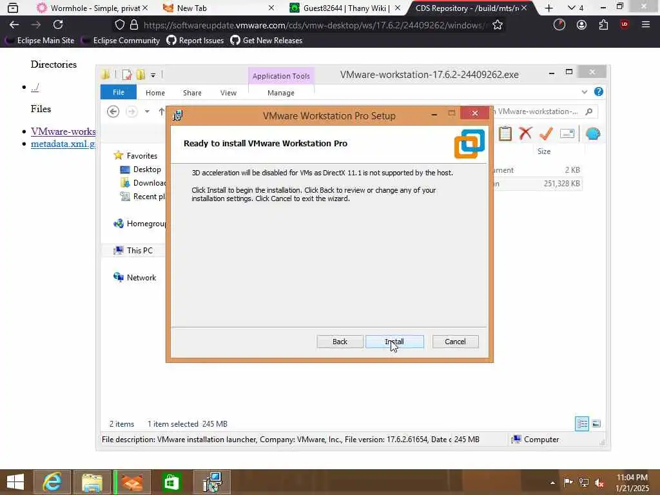Select Downloads in Explorer navigation pane
This screenshot has width=660, height=495.
coord(143,182)
